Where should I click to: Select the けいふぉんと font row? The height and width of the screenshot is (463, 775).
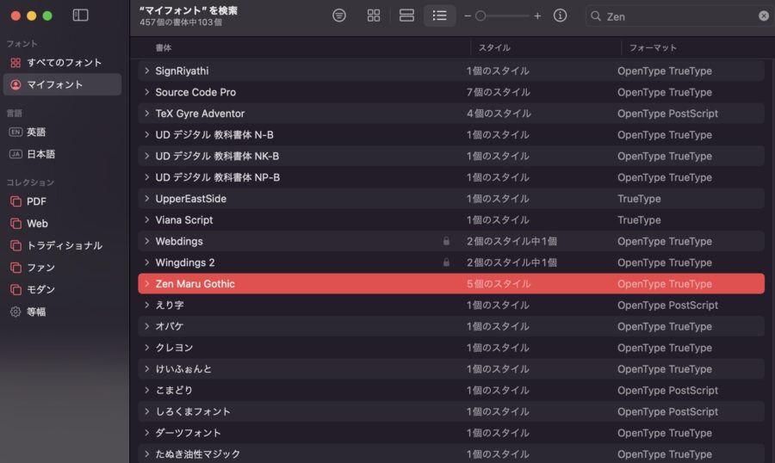(x=451, y=368)
